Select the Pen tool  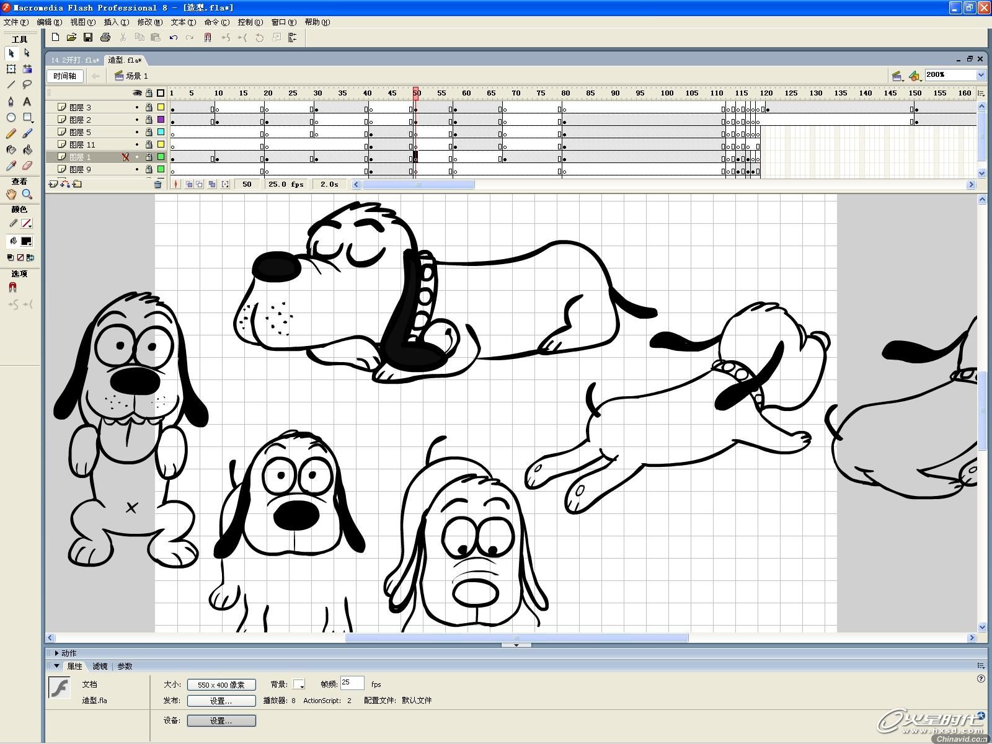pyautogui.click(x=11, y=101)
